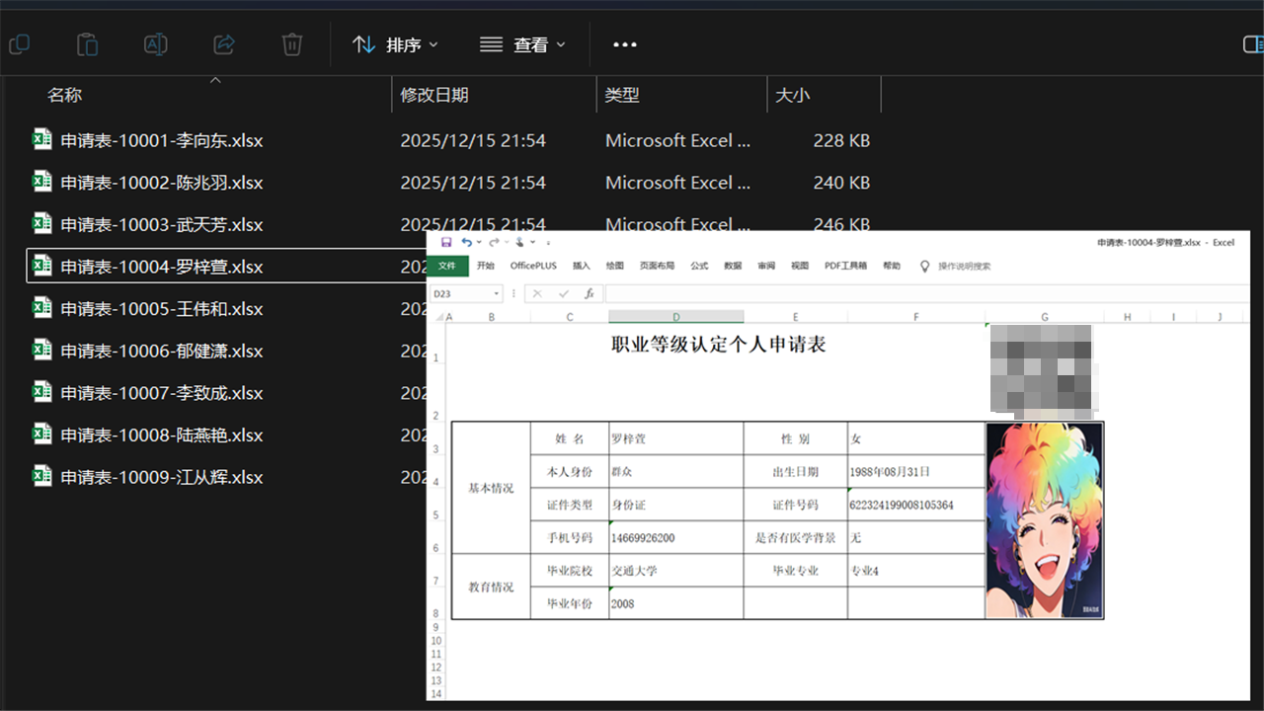Open the Name Box dropdown showing D23
1264x711 pixels.
(x=496, y=293)
